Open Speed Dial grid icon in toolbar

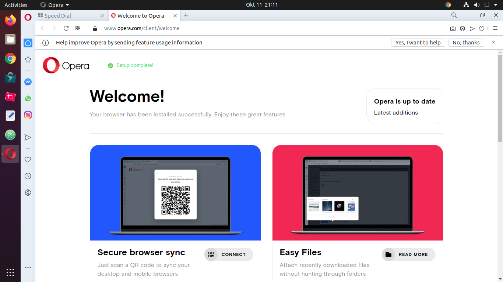coord(78,28)
